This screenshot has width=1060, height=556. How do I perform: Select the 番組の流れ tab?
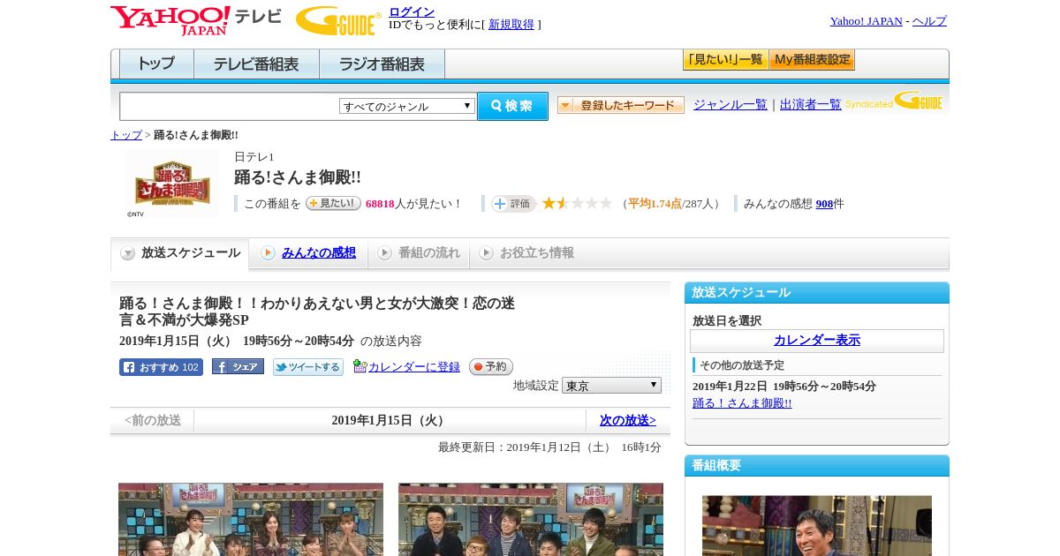[x=419, y=253]
